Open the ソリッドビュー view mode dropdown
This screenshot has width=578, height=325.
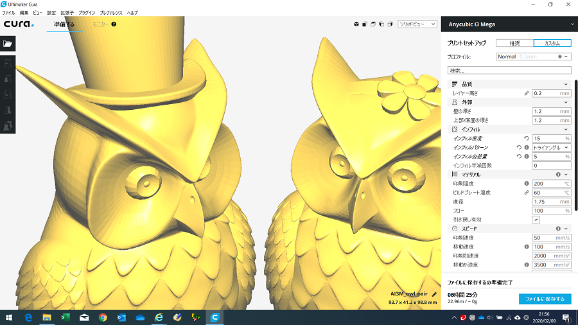(417, 24)
